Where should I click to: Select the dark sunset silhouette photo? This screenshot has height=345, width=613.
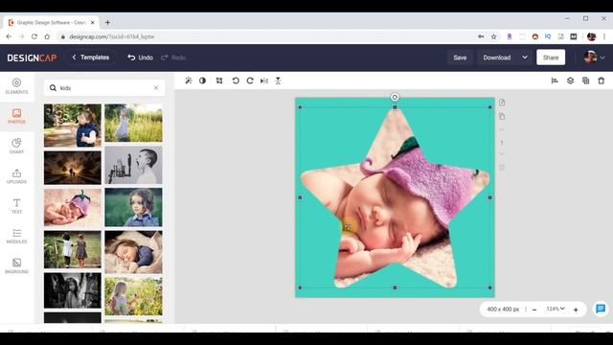pyautogui.click(x=73, y=168)
